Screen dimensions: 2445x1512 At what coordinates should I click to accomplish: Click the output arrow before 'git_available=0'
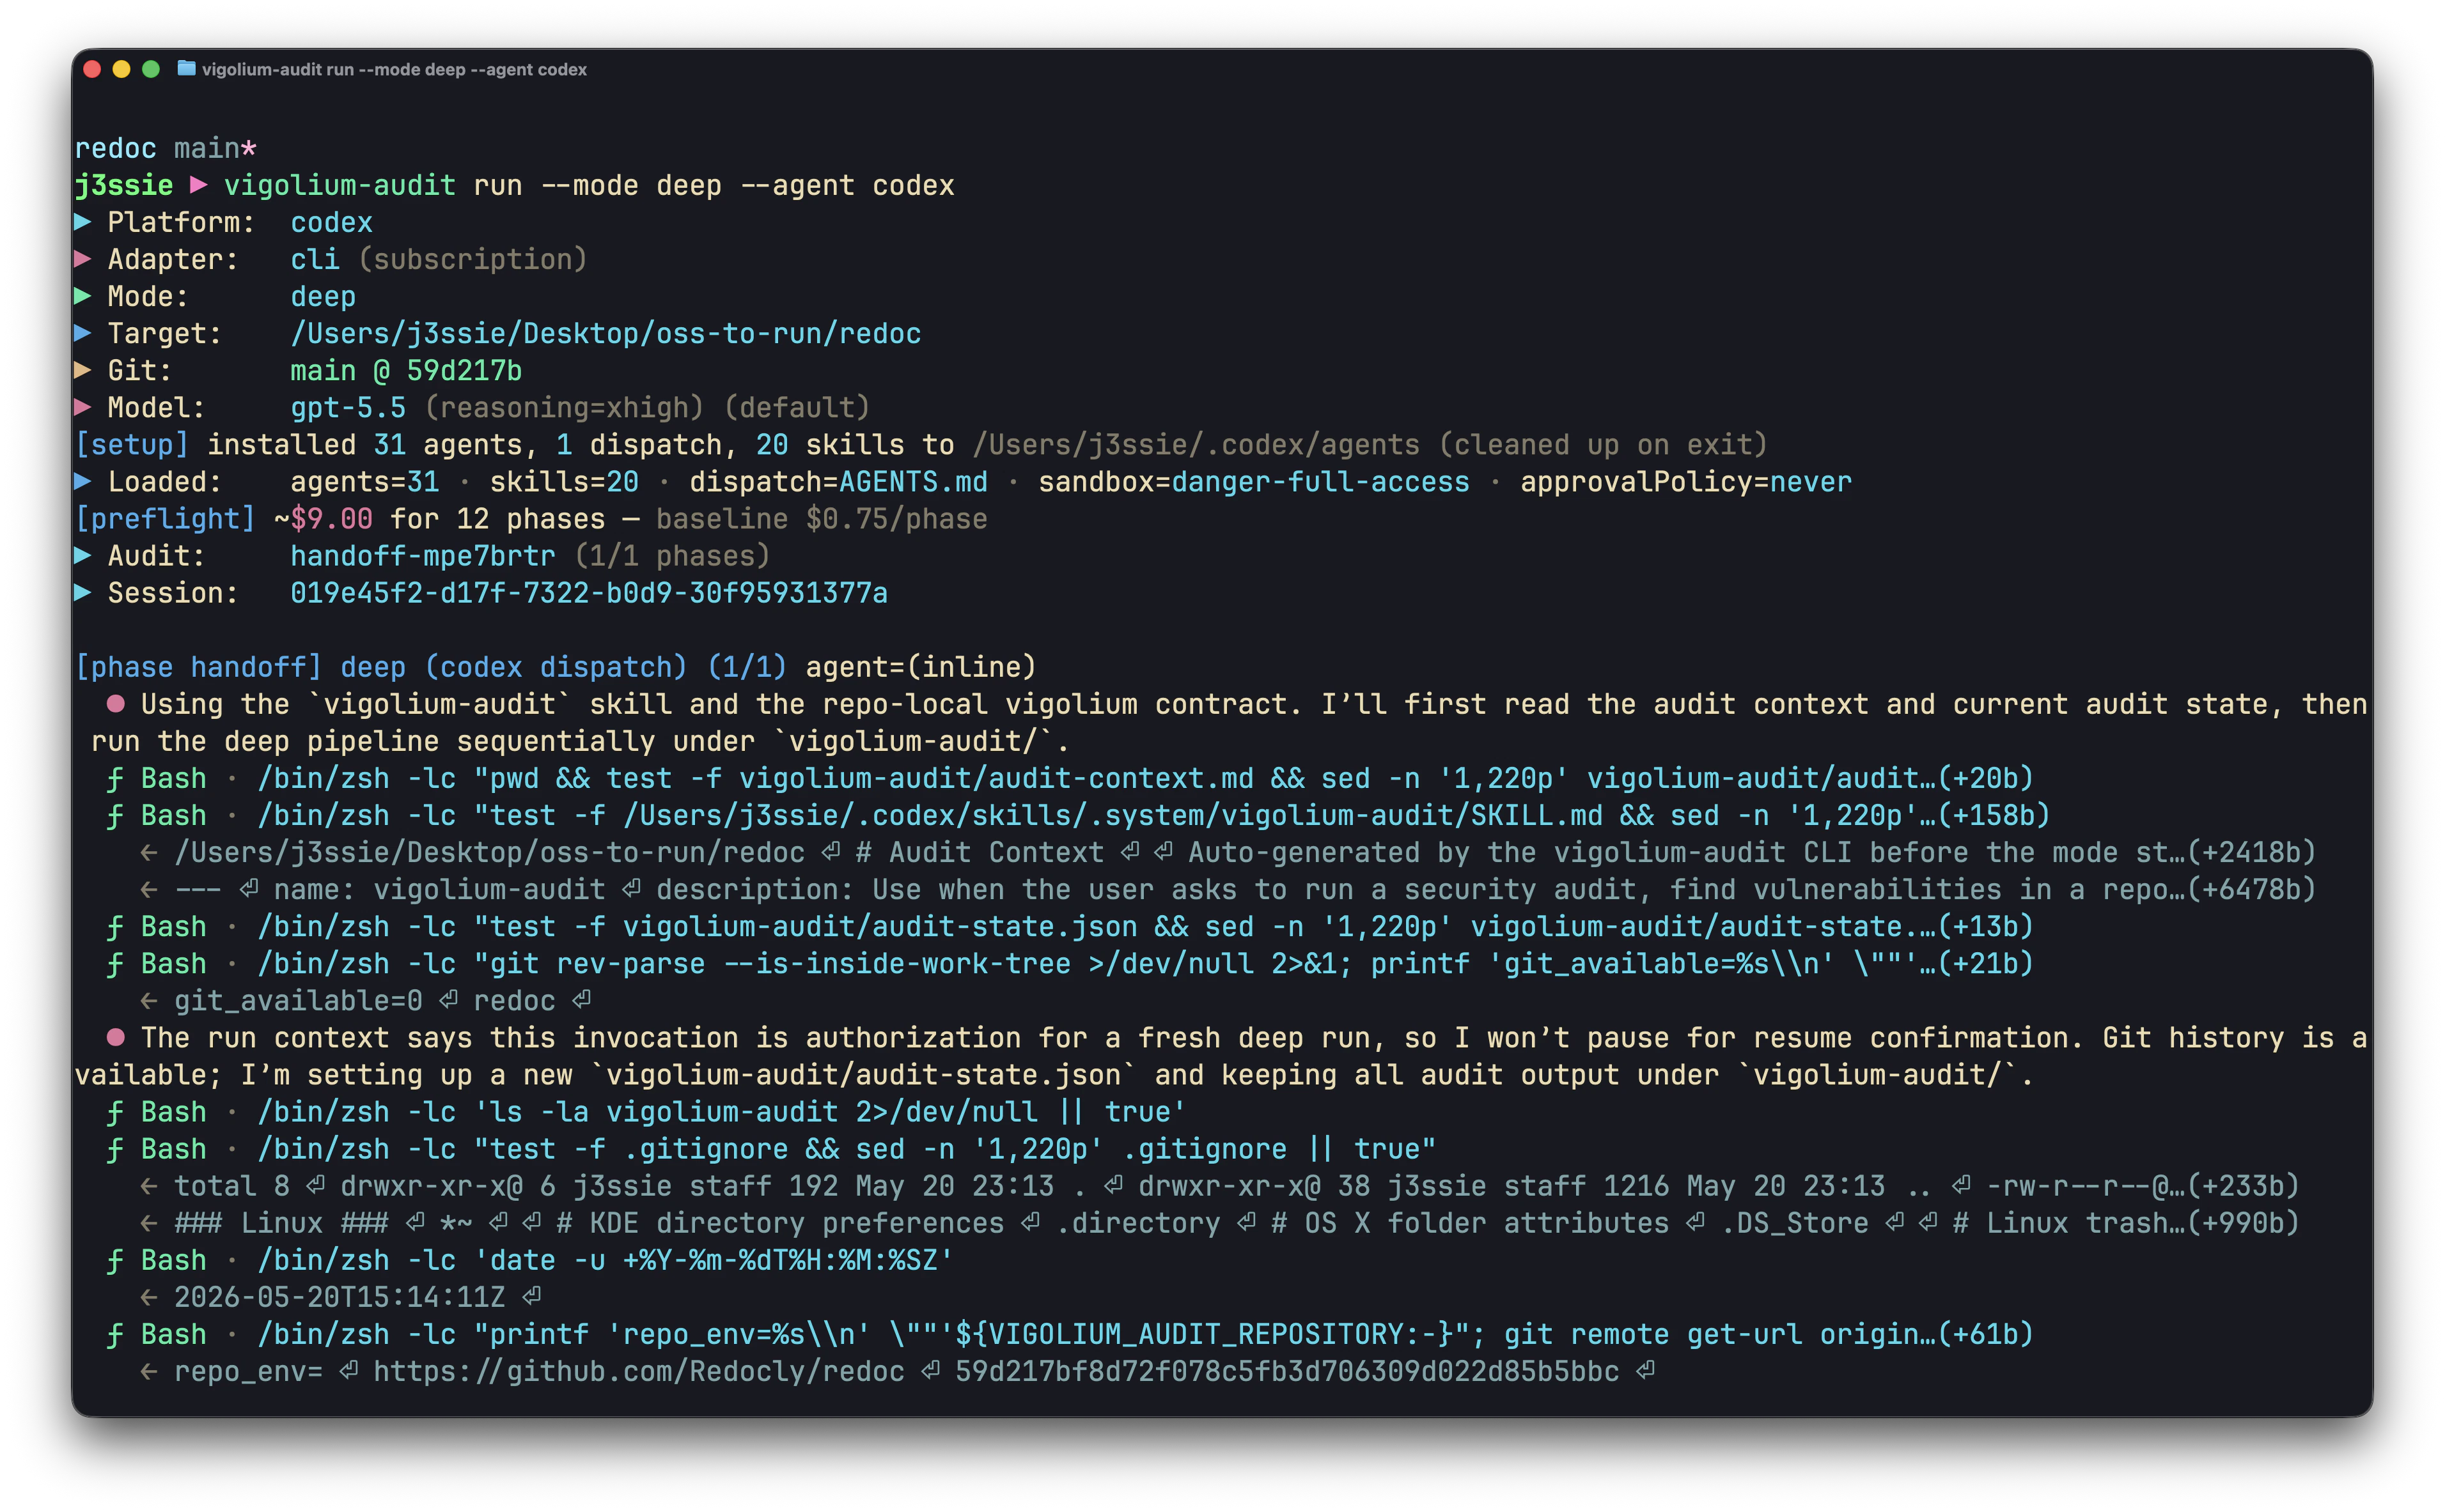pos(149,1000)
